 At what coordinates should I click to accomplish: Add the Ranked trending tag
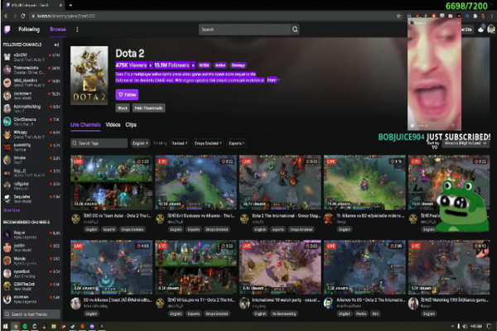click(180, 143)
